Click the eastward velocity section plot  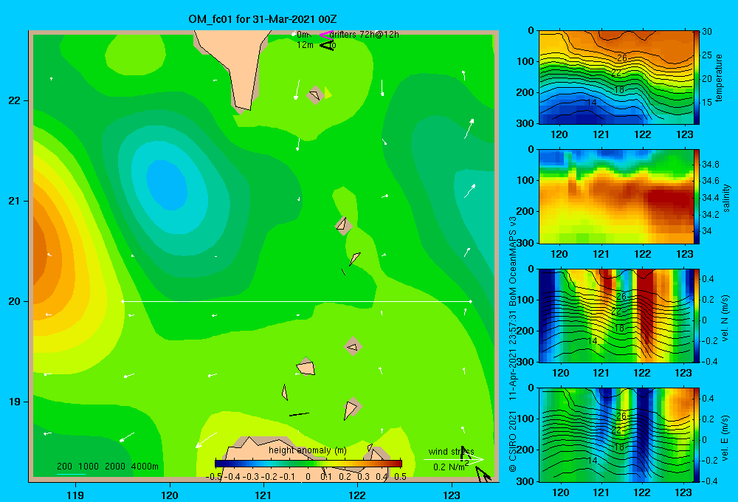[616, 435]
